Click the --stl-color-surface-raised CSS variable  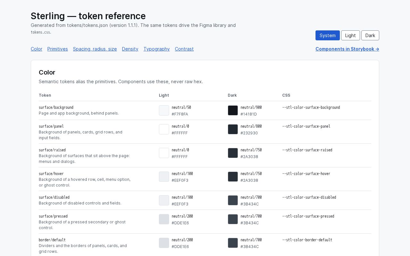pos(307,150)
